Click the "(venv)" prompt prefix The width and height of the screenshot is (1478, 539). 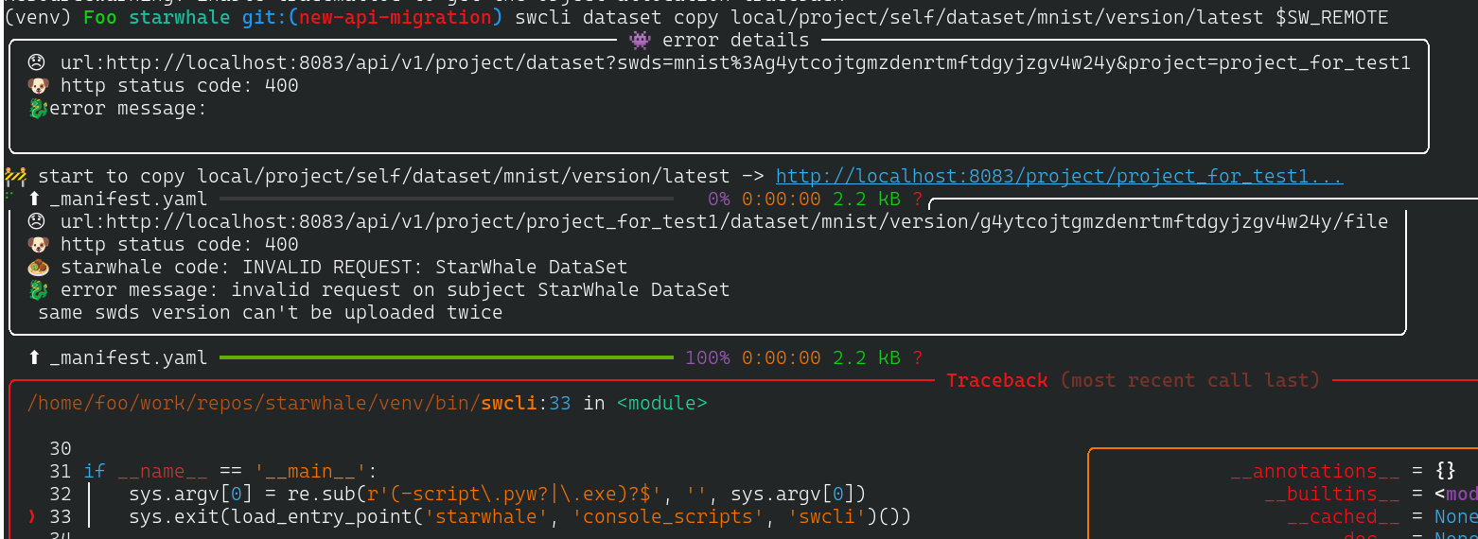pyautogui.click(x=38, y=18)
